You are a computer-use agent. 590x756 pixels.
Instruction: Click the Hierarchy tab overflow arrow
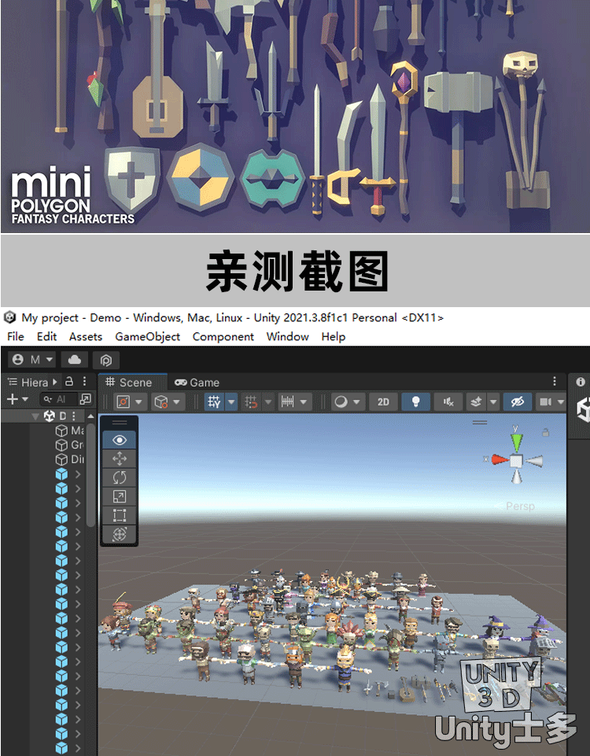(55, 382)
